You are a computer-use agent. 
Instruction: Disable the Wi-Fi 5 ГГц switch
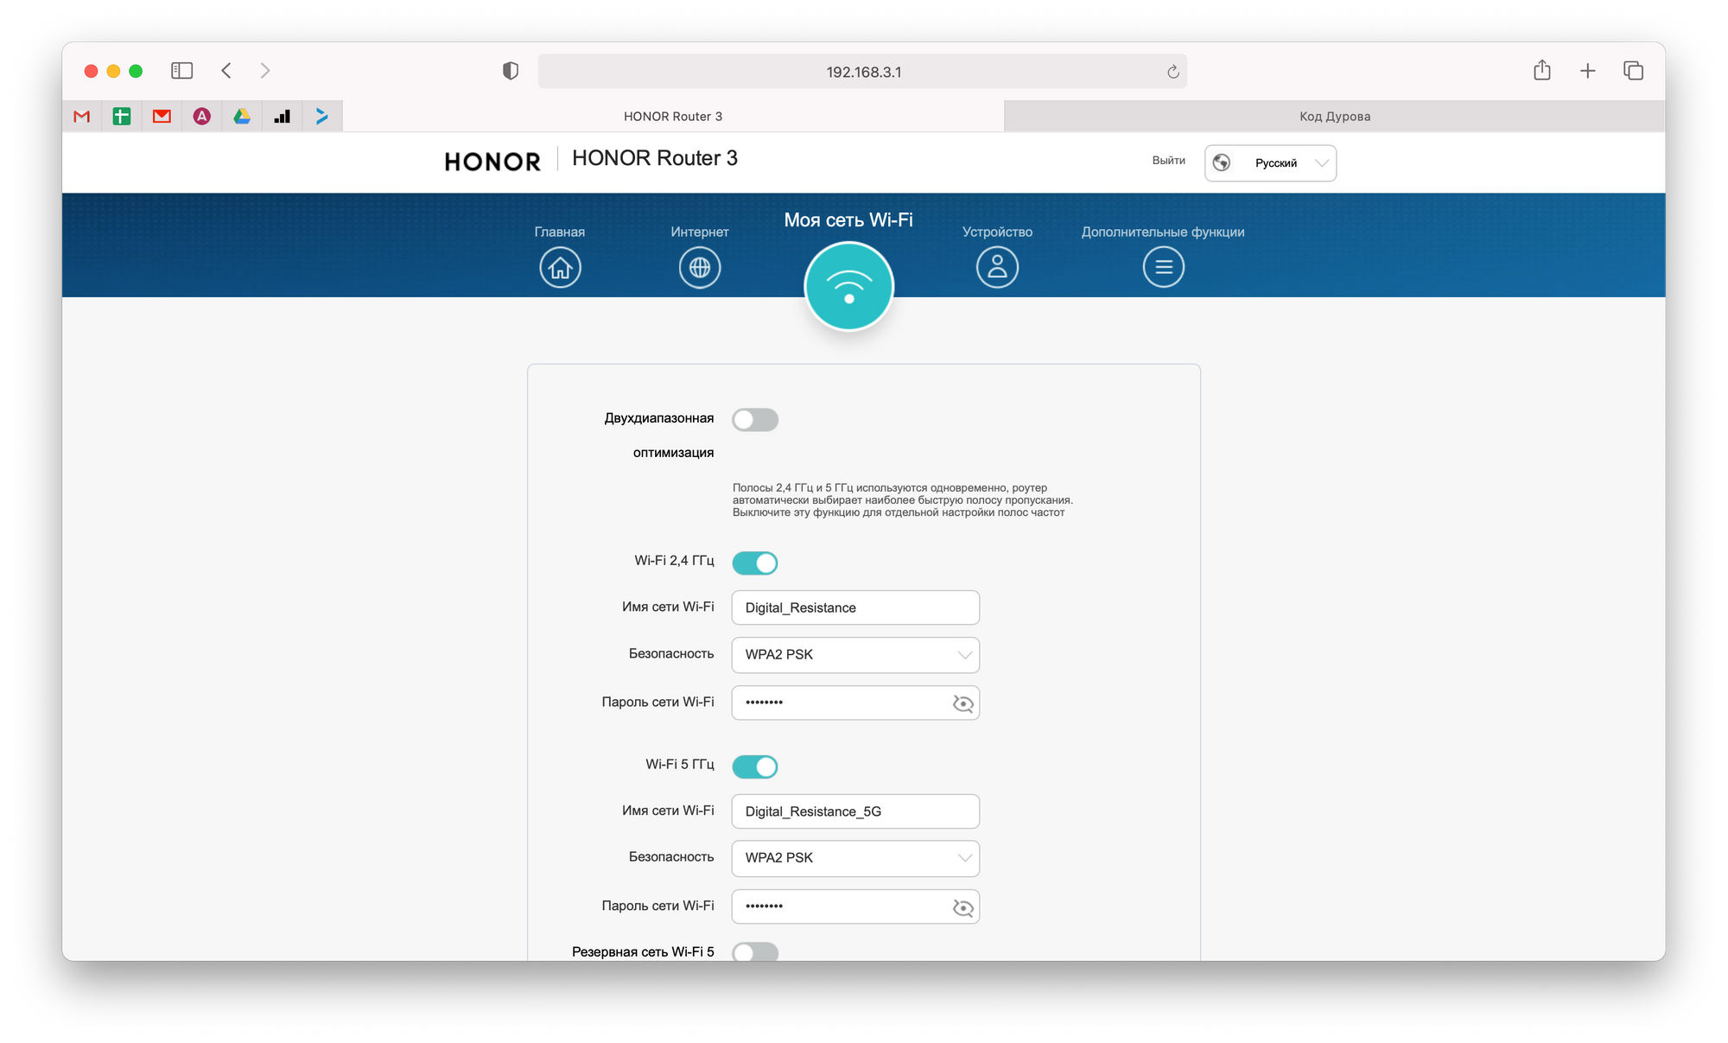(755, 766)
